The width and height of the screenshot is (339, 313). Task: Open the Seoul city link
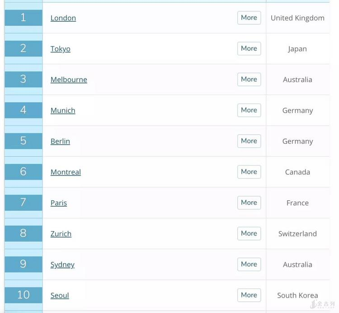pyautogui.click(x=60, y=295)
